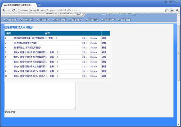Click the browser forward arrow
The image size is (181, 127).
[x=8, y=10]
